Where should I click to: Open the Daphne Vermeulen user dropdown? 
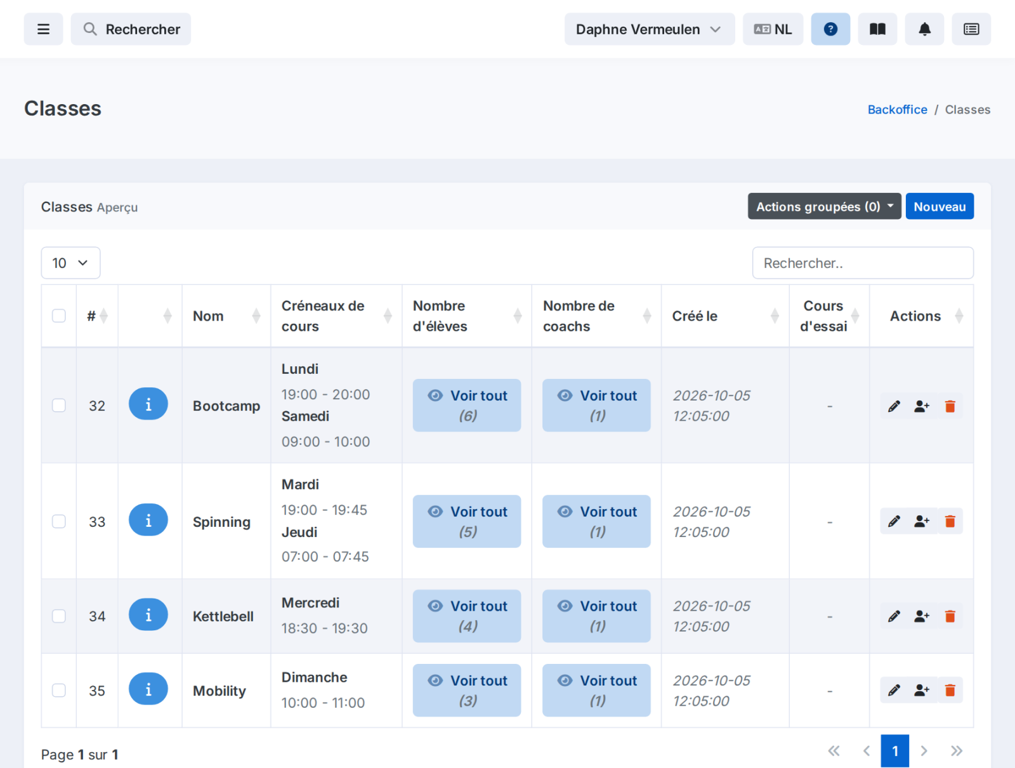coord(650,29)
